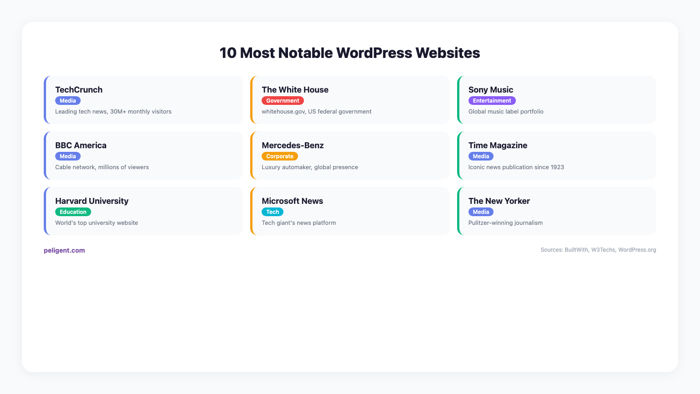Image resolution: width=700 pixels, height=394 pixels.
Task: Click The White House card title
Action: [295, 90]
